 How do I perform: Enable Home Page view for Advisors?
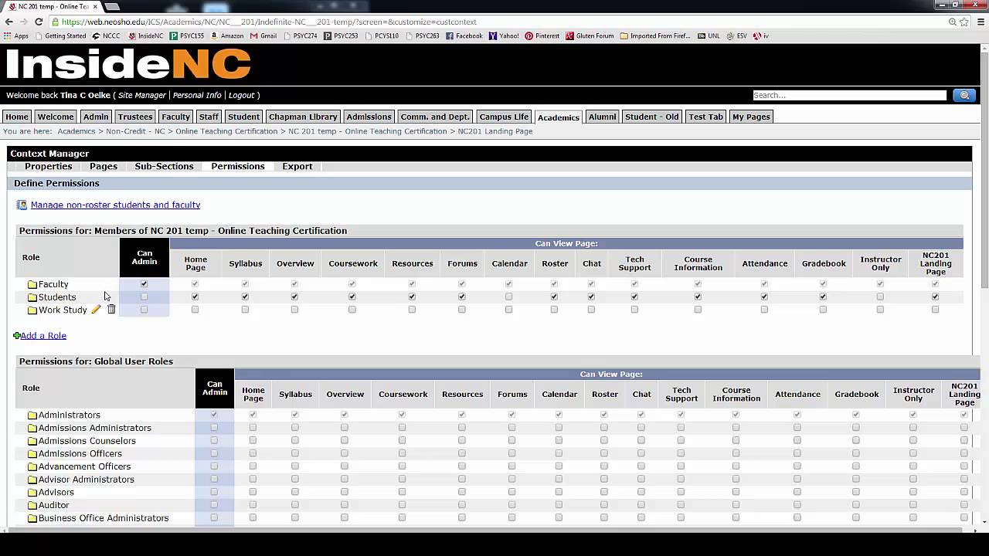coord(253,492)
